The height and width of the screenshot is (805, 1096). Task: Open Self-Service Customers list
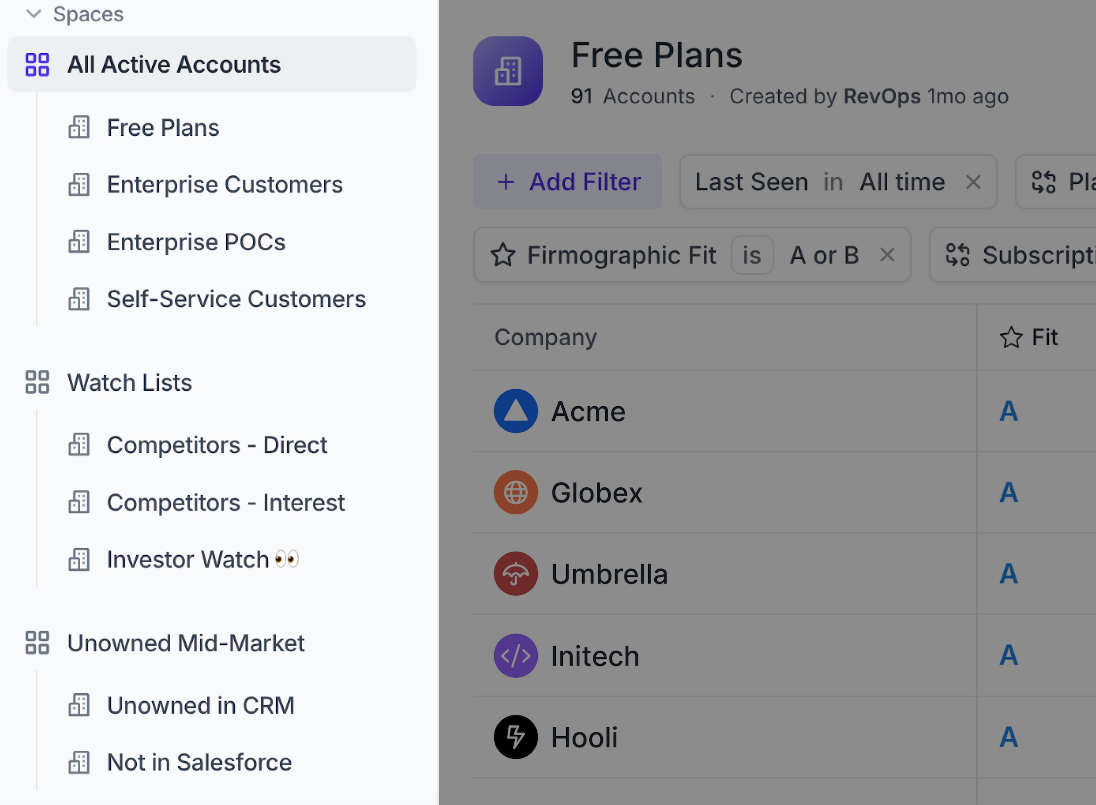tap(236, 299)
